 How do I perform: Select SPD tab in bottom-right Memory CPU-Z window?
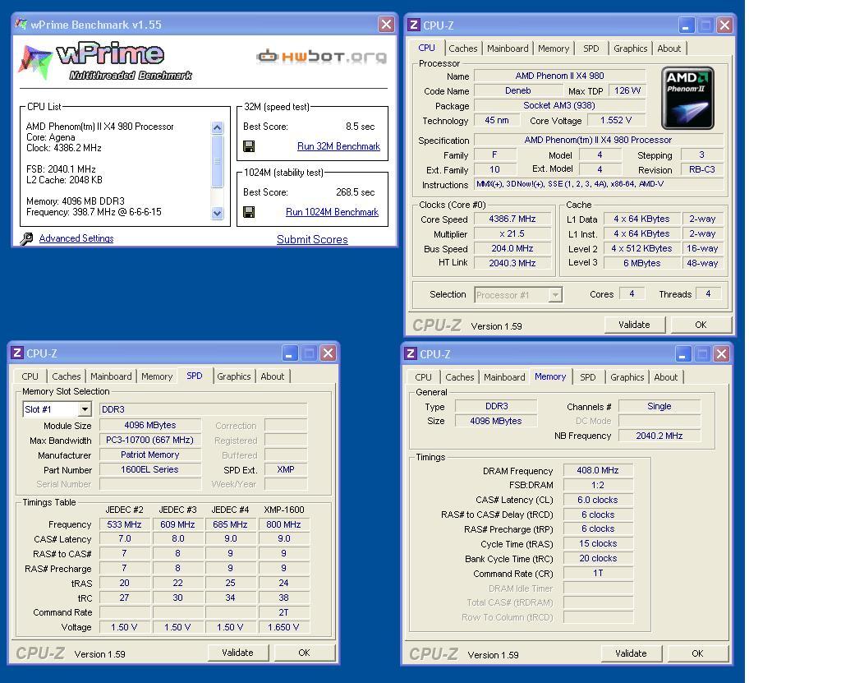tap(588, 377)
